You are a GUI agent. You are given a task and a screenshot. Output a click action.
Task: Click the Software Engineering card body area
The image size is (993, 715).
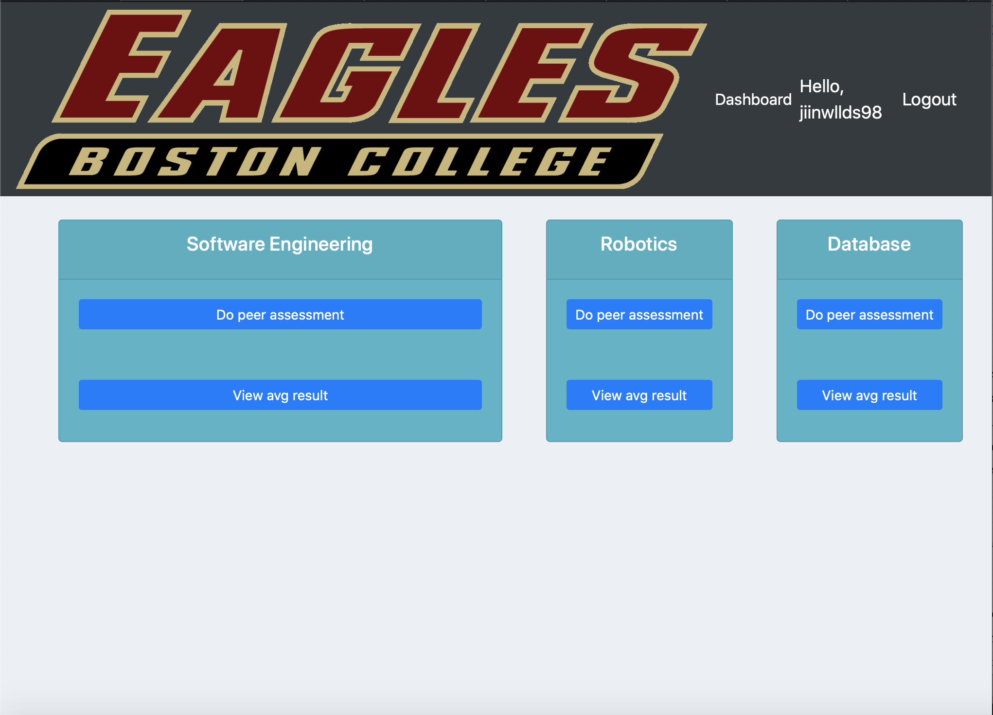coord(280,355)
